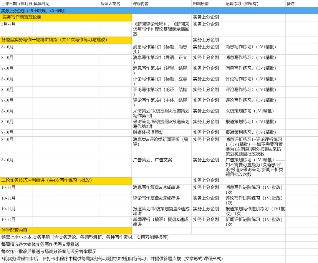This screenshot has height=263, width=318.
Task: Click the 评论写作复盘&速成串讲 cell
Action: pos(162,201)
